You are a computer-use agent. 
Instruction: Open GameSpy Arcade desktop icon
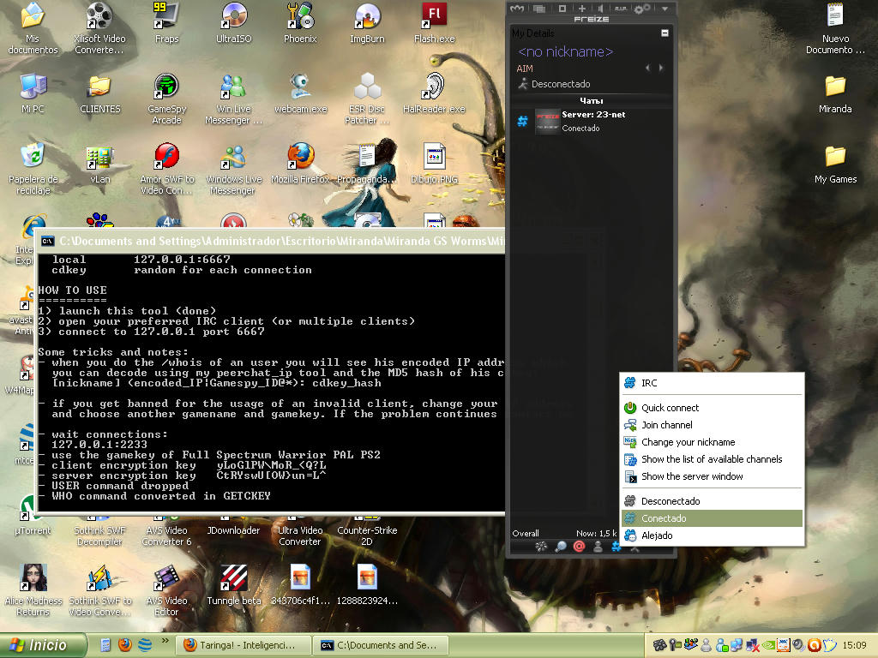(166, 99)
